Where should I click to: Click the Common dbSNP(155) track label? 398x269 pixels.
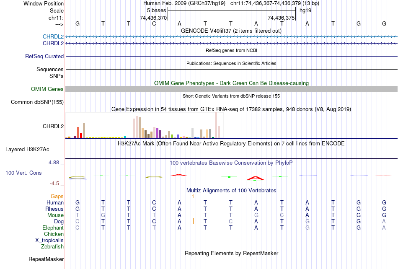pos(37,102)
